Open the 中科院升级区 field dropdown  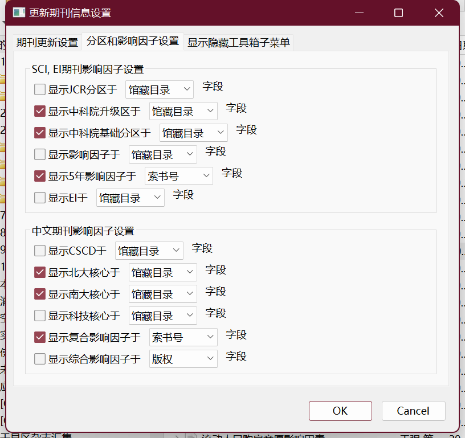(x=183, y=111)
